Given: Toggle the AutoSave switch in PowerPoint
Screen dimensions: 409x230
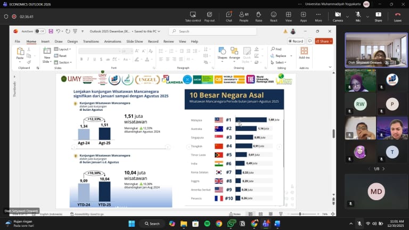Looking at the screenshot, I should 40,31.
